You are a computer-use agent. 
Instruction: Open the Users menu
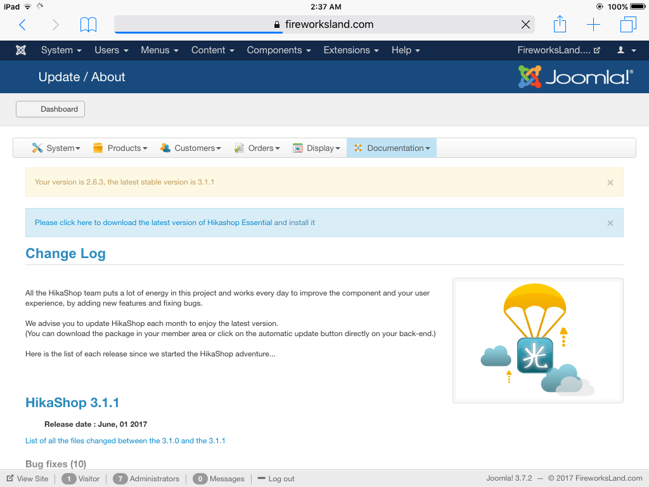tap(111, 50)
